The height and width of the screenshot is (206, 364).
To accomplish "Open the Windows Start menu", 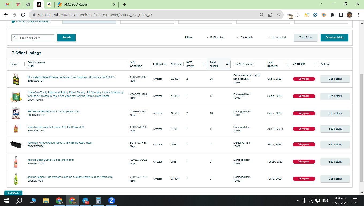I will [x=6, y=201].
